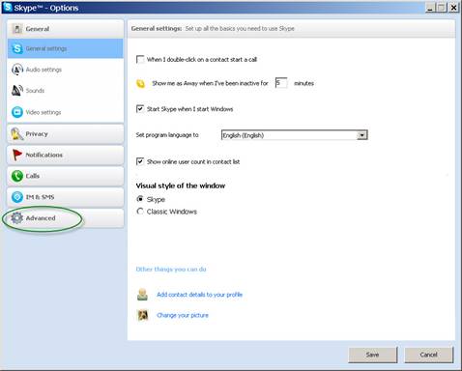Select the Classic Windows visual style
462x371 pixels.
click(140, 212)
